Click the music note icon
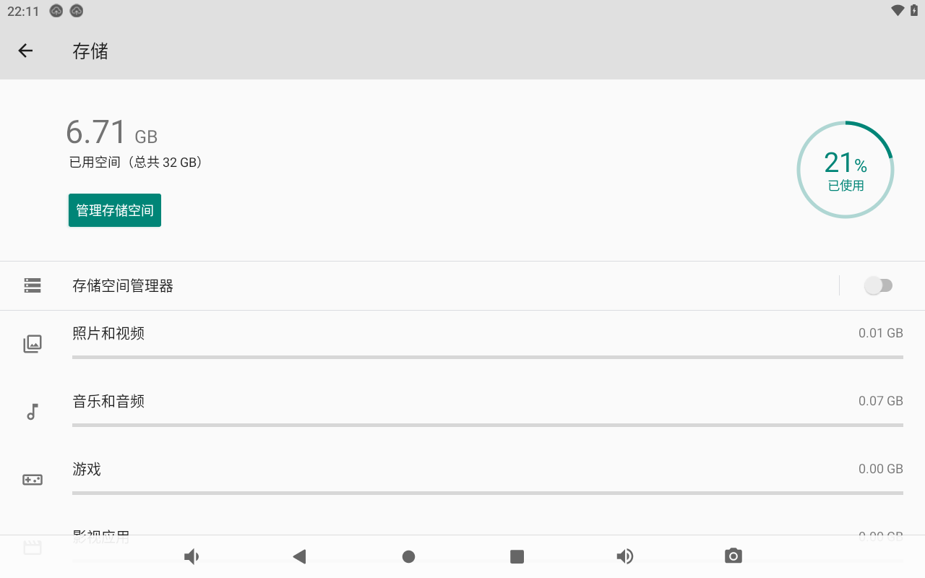The height and width of the screenshot is (578, 925). point(32,412)
